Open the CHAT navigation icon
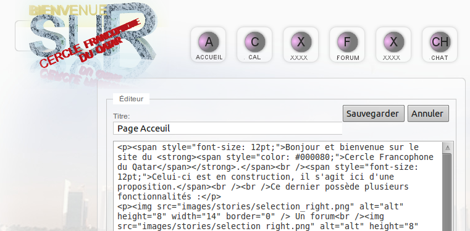 click(x=440, y=44)
